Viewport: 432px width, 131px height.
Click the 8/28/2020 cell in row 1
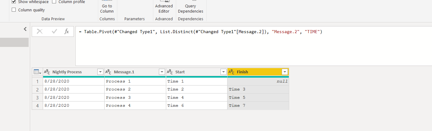(74, 81)
